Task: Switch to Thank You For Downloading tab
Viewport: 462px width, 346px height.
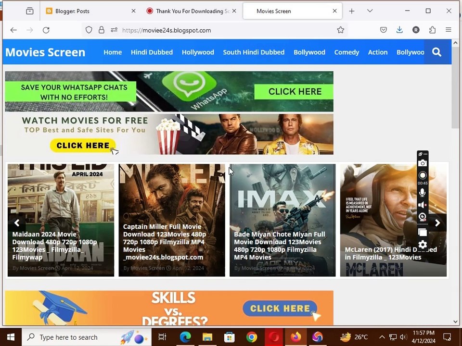Action: coord(192,11)
